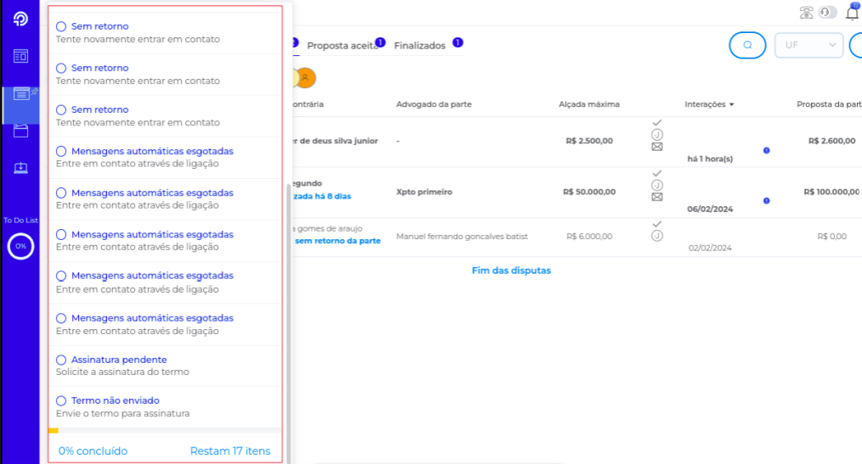862x464 pixels.
Task: Switch to the 'Proposta aceita' tab
Action: [341, 46]
